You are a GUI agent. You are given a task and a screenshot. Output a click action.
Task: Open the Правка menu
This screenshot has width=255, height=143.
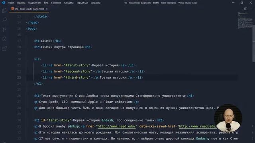tap(21, 3)
